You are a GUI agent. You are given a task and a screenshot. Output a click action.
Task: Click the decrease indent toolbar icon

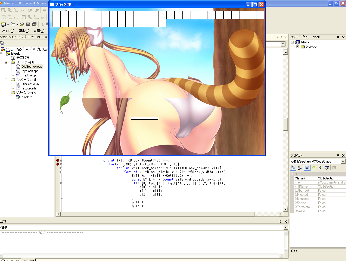30,10
